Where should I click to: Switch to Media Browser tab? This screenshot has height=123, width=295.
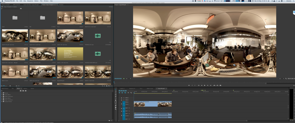[x=5, y=89]
